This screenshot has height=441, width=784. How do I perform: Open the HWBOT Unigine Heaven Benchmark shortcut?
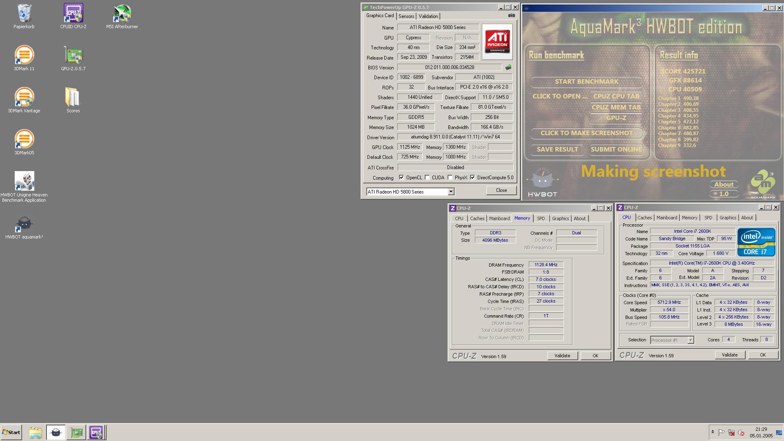(24, 187)
